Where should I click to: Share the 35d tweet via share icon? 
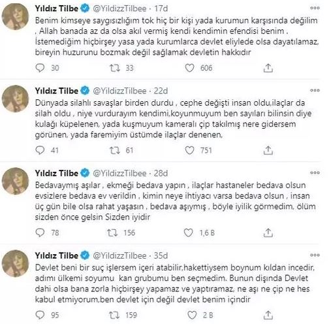[x=268, y=315]
